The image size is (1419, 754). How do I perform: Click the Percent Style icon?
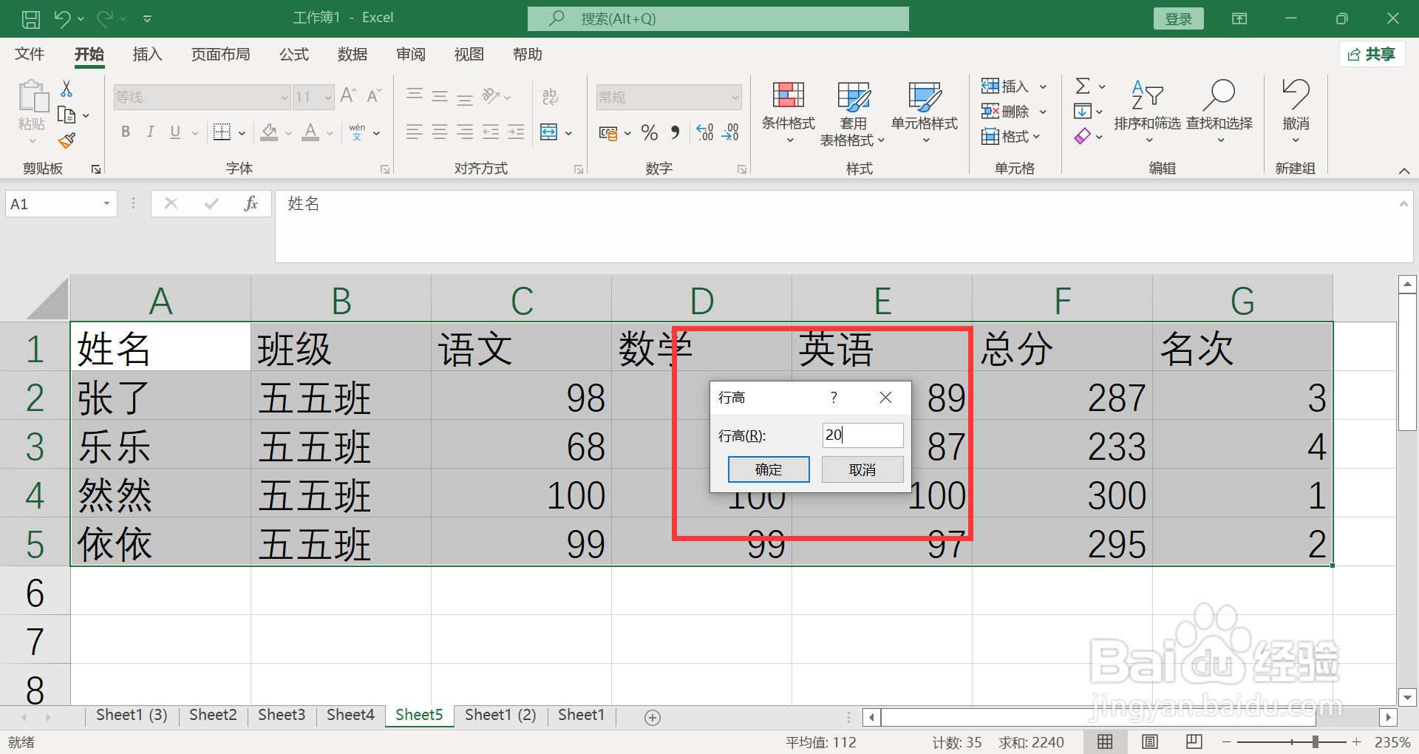click(x=650, y=132)
